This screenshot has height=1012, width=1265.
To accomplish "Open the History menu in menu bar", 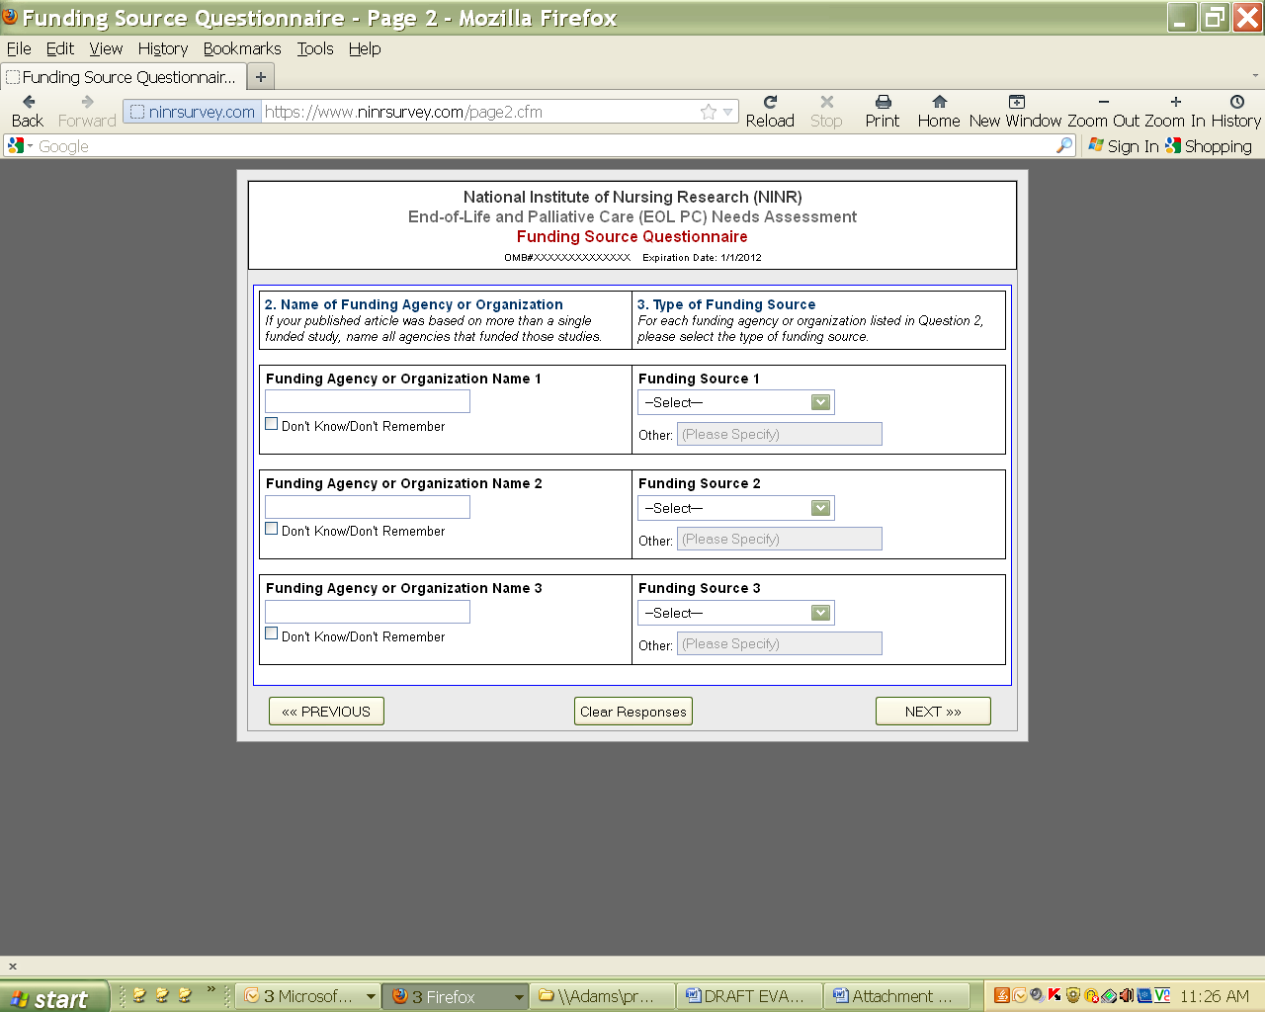I will pos(163,48).
